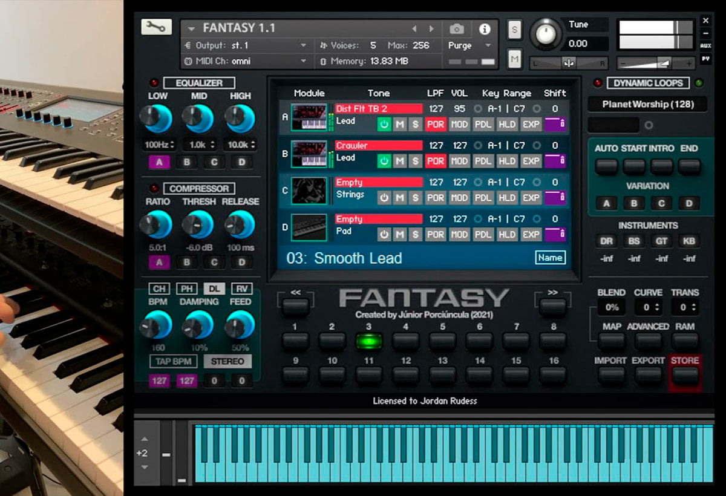The height and width of the screenshot is (496, 726).
Task: Click the BLEND 0% value field
Action: (612, 307)
